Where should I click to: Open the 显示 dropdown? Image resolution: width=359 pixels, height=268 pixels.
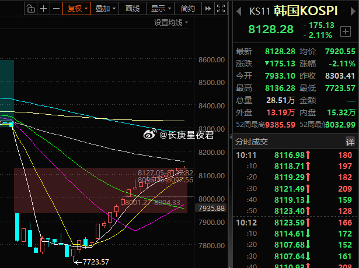click(161, 9)
